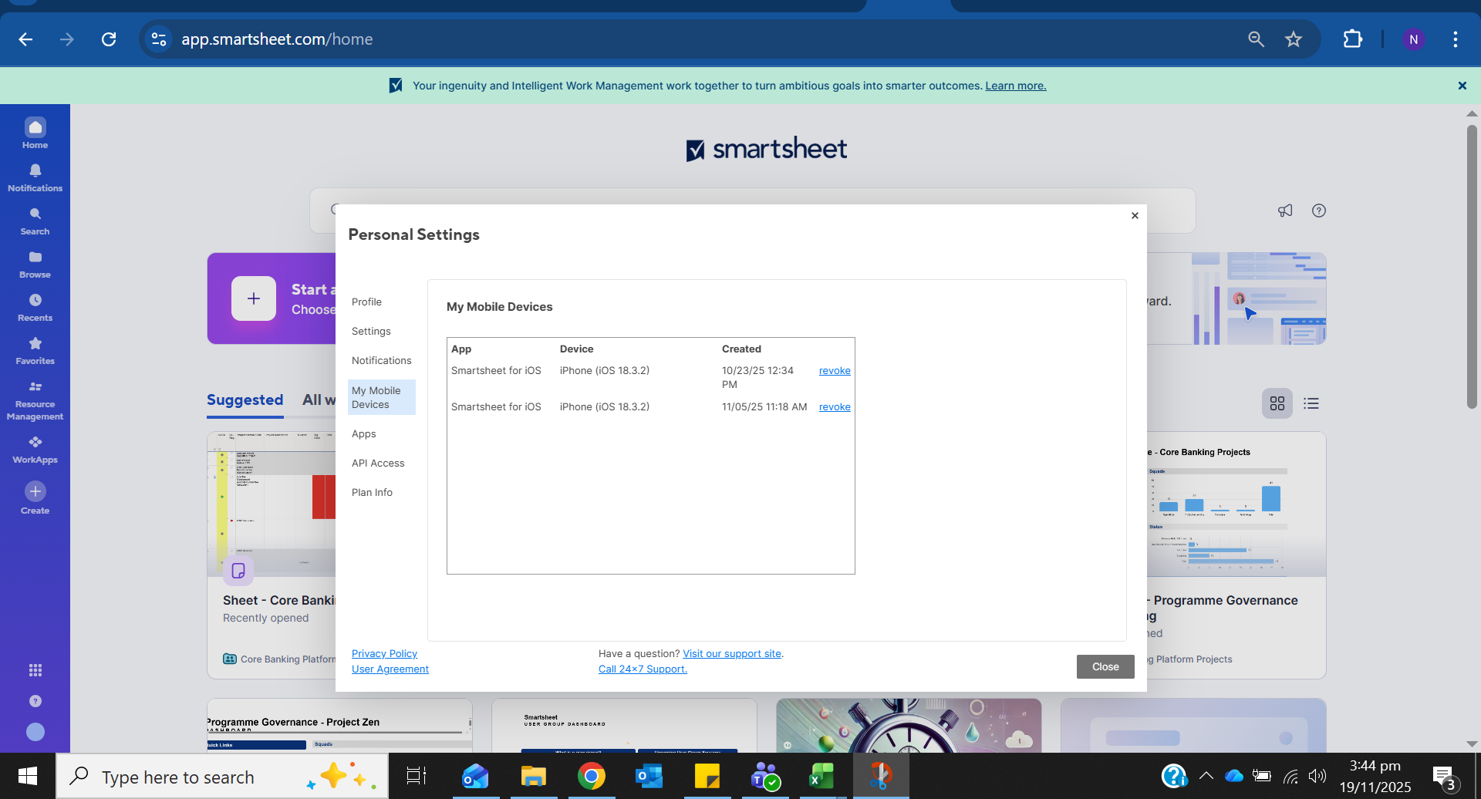Click the Close button in dialog
This screenshot has height=799, width=1481.
click(x=1105, y=667)
